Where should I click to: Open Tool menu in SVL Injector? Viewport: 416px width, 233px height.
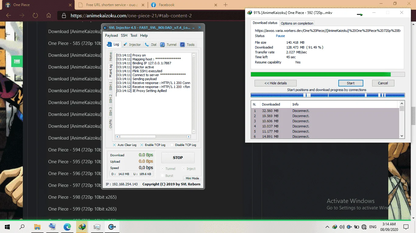(134, 35)
